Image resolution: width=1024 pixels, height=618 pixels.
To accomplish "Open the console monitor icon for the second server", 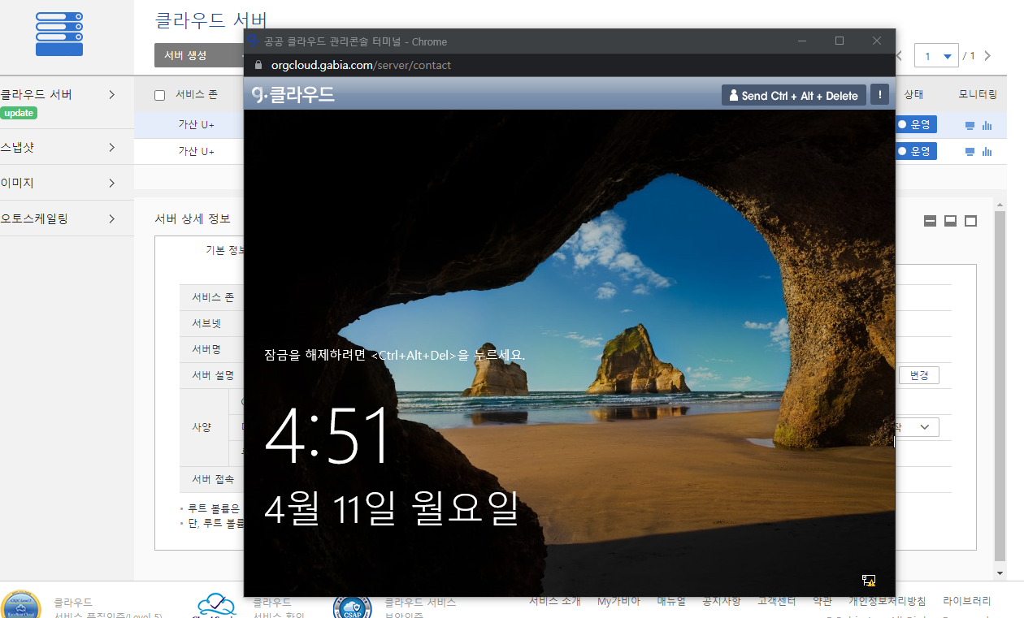I will (970, 152).
